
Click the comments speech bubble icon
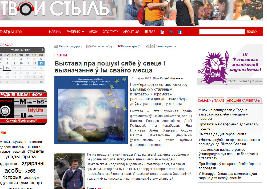click(119, 46)
